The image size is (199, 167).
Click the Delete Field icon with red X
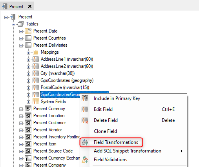85,120
